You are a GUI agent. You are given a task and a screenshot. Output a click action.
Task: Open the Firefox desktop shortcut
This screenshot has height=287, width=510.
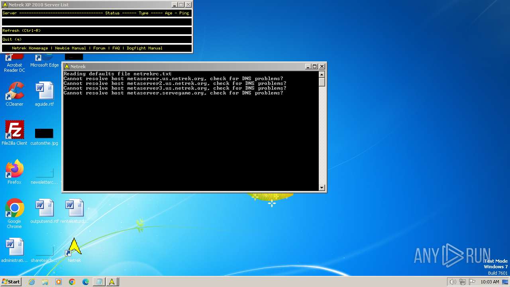point(14,172)
